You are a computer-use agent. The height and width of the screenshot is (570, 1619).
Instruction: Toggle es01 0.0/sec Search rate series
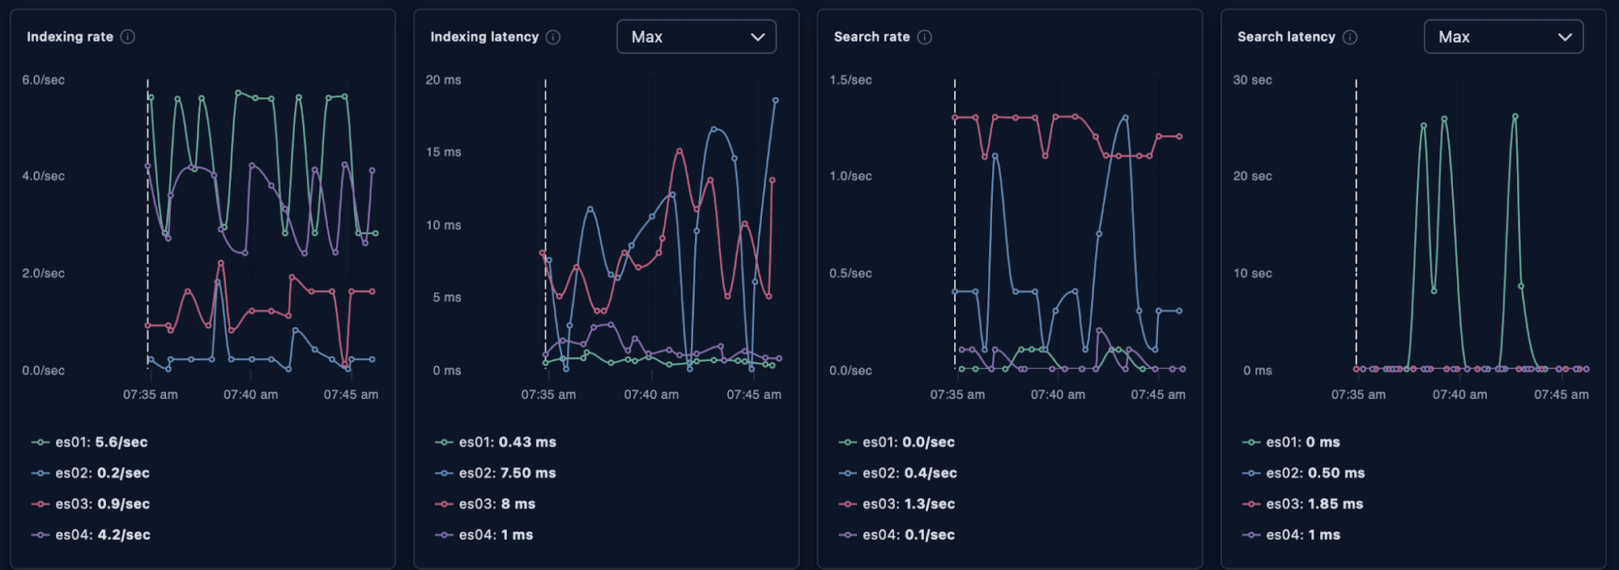click(897, 442)
